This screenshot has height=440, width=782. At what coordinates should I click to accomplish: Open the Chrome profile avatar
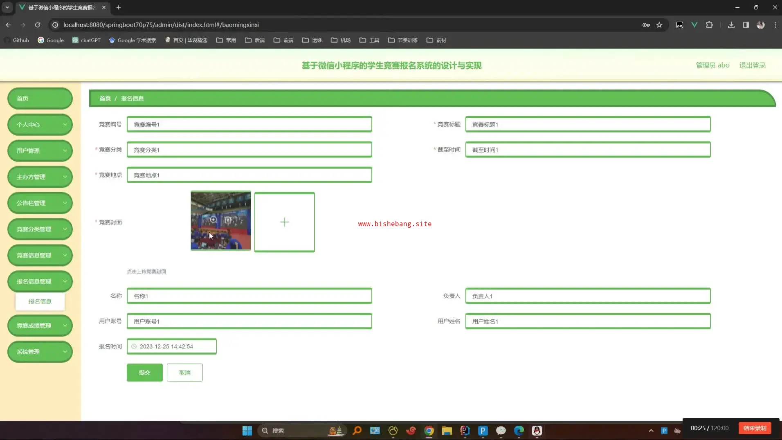tap(761, 25)
